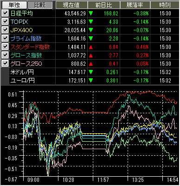Click the red up arrow for グロース250
This screenshot has height=186, width=180.
point(91,64)
